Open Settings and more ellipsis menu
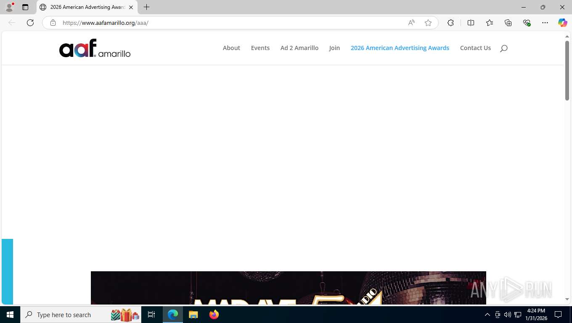The image size is (572, 323). point(545,23)
